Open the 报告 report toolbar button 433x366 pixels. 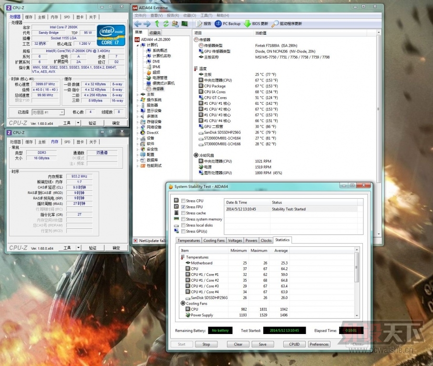point(204,24)
